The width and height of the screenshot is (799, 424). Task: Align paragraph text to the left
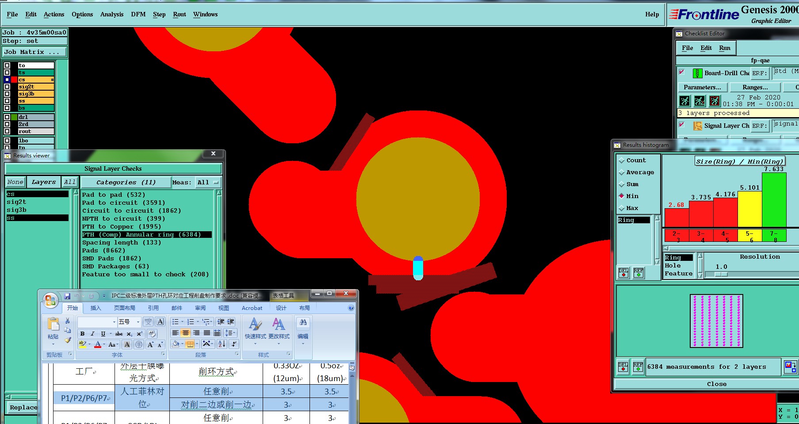[176, 333]
